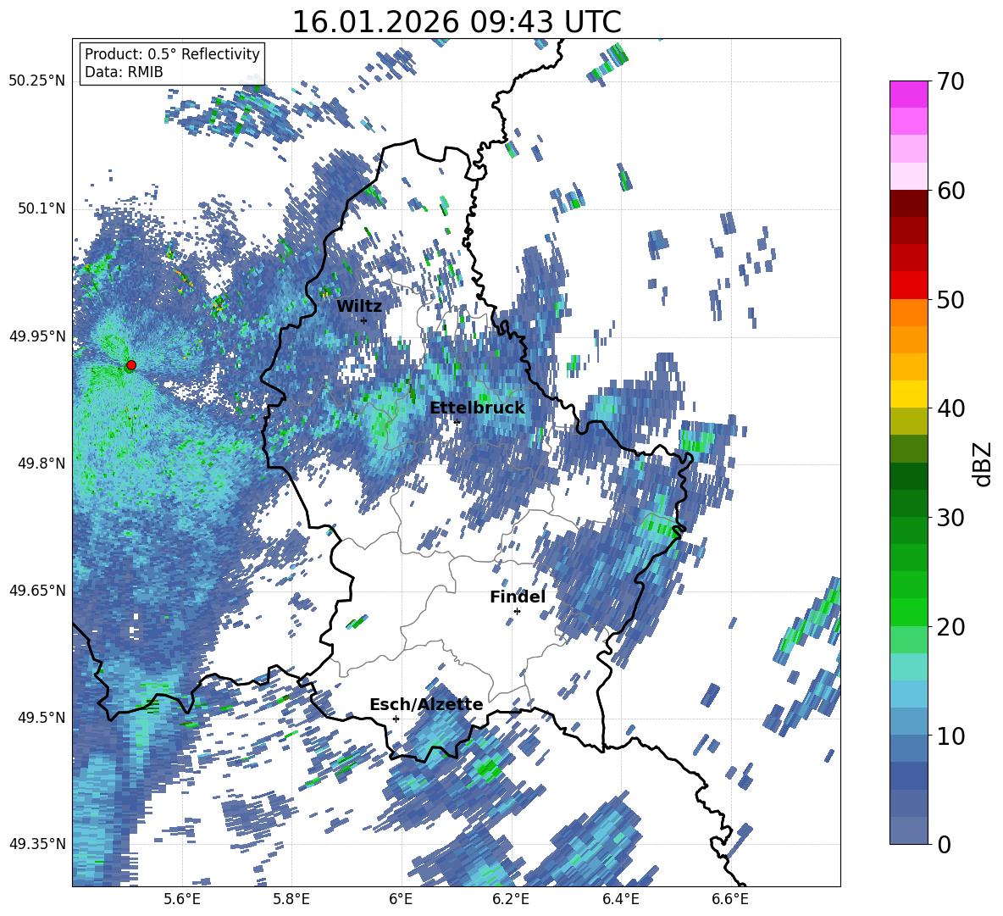Image resolution: width=1003 pixels, height=916 pixels.
Task: Click the 49.5°N latitude label
Action: [42, 718]
